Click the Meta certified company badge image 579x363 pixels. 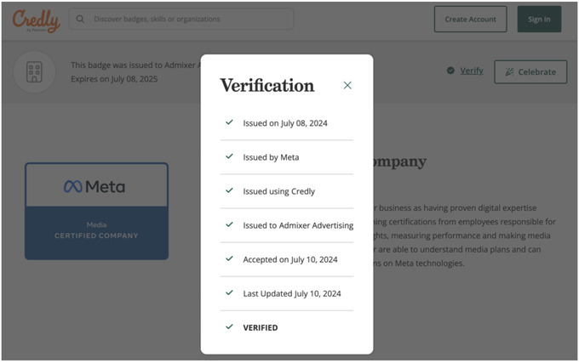96,211
